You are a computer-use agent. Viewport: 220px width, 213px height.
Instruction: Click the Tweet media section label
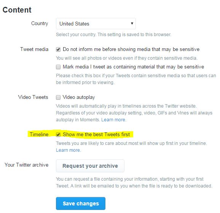pyautogui.click(x=34, y=49)
